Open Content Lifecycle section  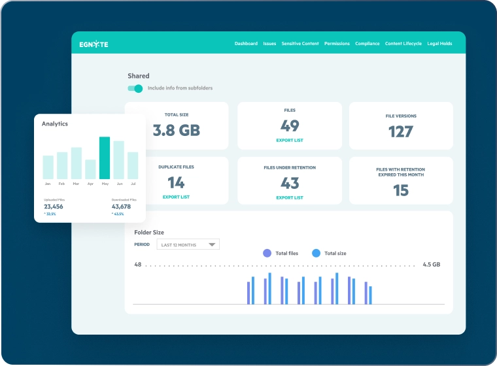pyautogui.click(x=403, y=44)
